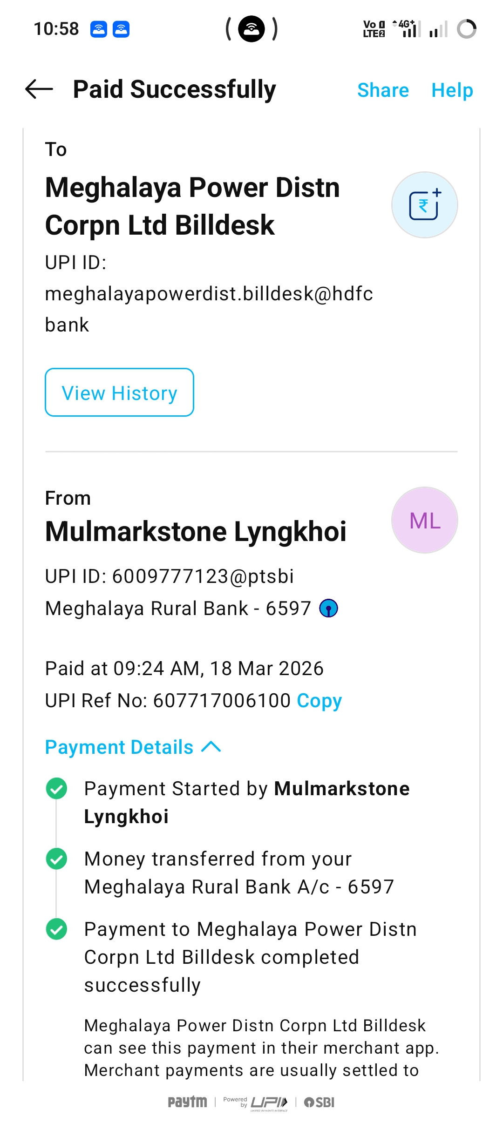503x1123 pixels.
Task: Tap the Meghalaya Power Distn merchant name
Action: [192, 206]
